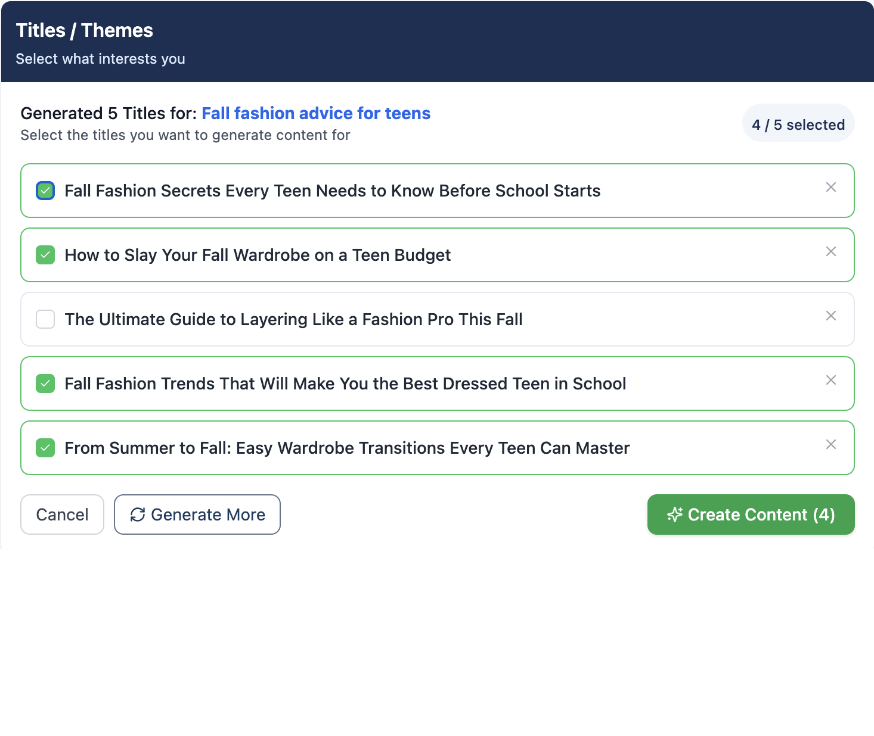Select the 'Layering Like a Fashion Pro' title text
This screenshot has height=736, width=874.
293,319
